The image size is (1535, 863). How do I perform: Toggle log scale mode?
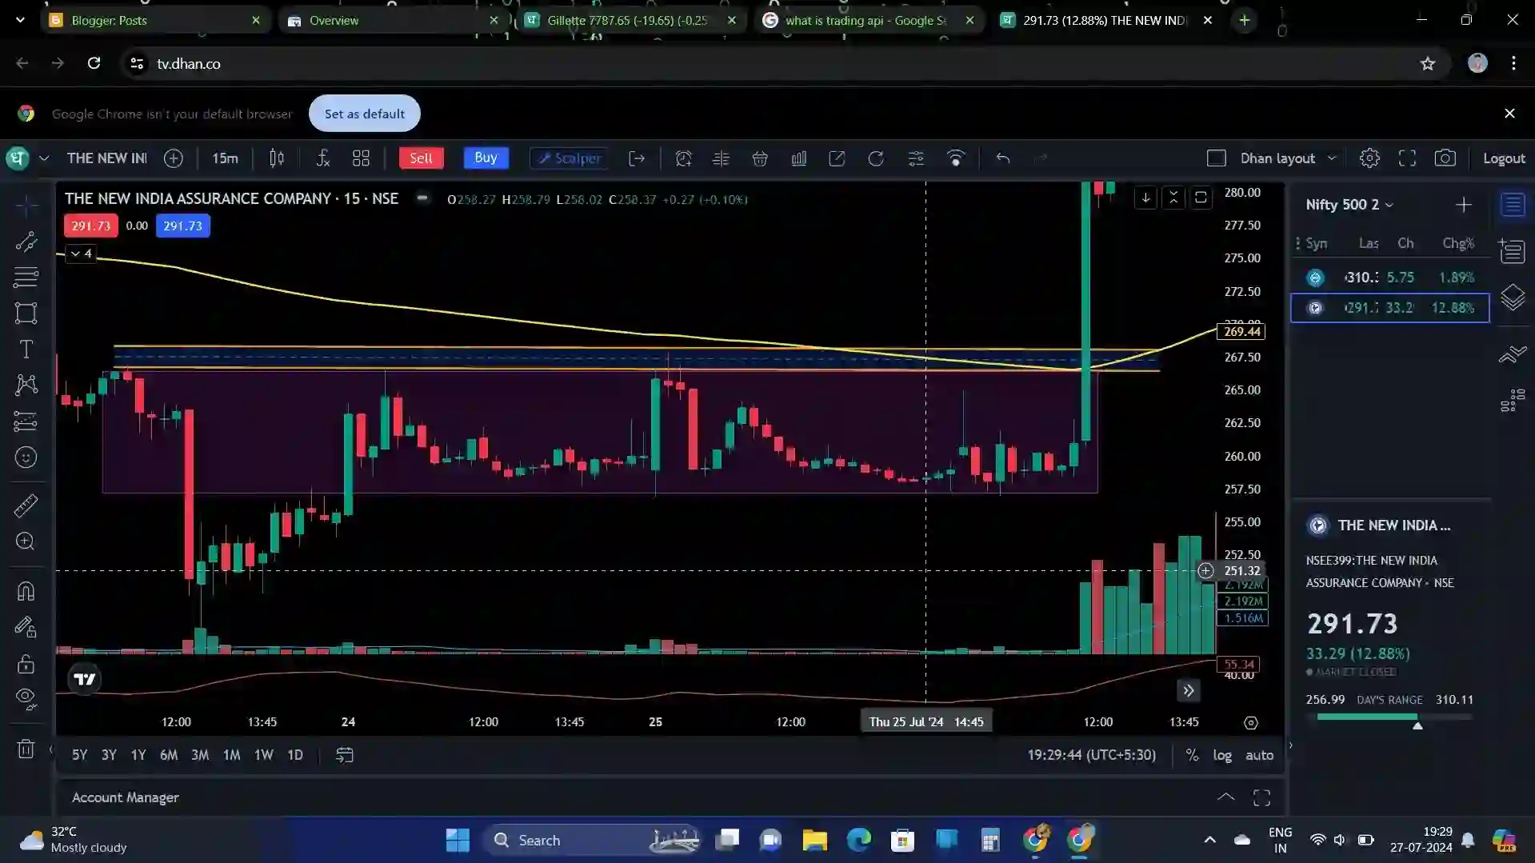coord(1222,755)
